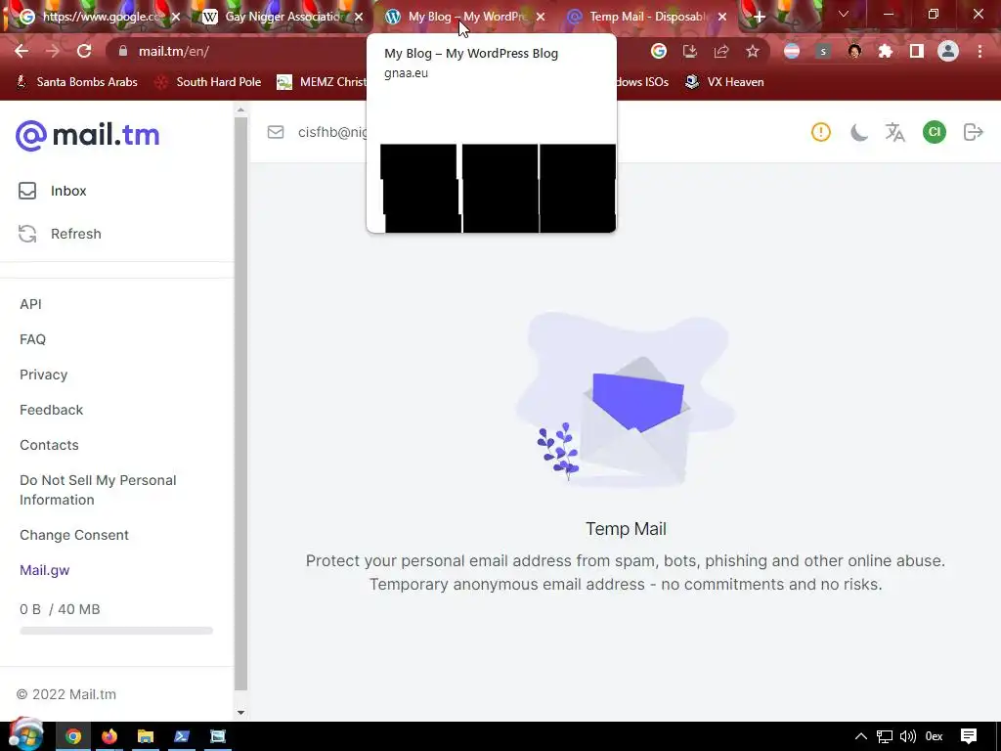Toggle dark mode with the moon icon
1001x751 pixels.
(858, 132)
